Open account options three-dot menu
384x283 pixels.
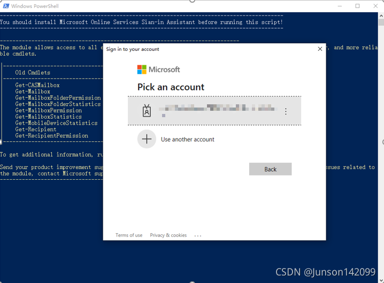286,111
